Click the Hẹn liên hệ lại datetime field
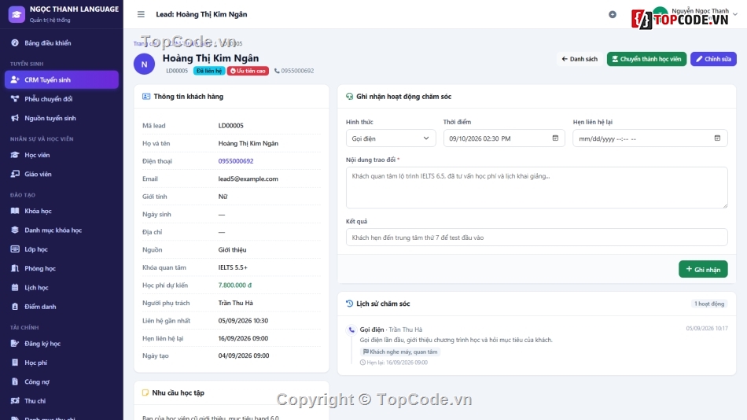747x420 pixels. [649, 138]
